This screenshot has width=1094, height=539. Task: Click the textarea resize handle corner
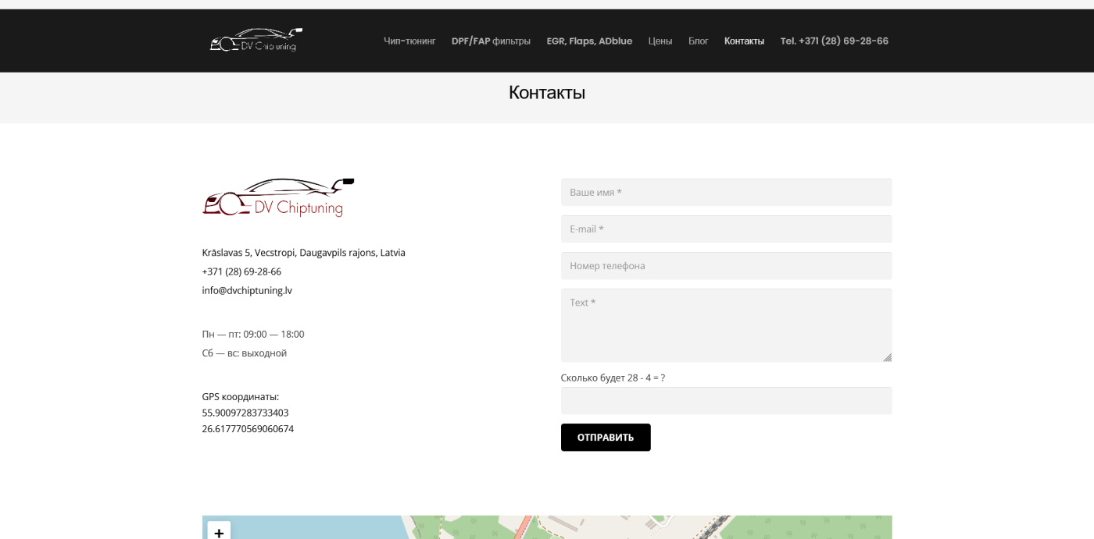pos(887,357)
